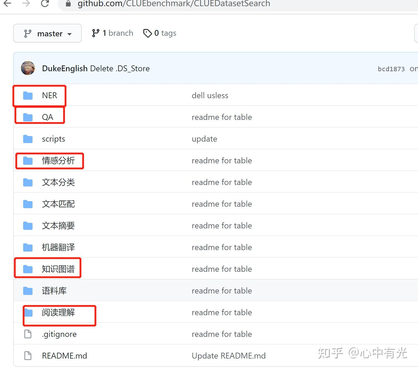
Task: Open the 文本摘要 folder name
Action: tap(58, 226)
